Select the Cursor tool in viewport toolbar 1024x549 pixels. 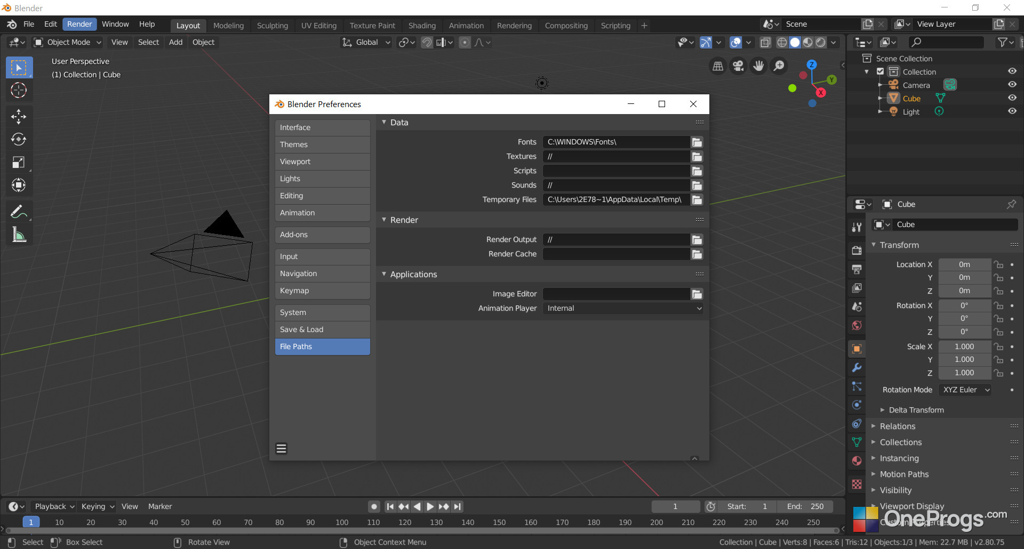point(19,91)
